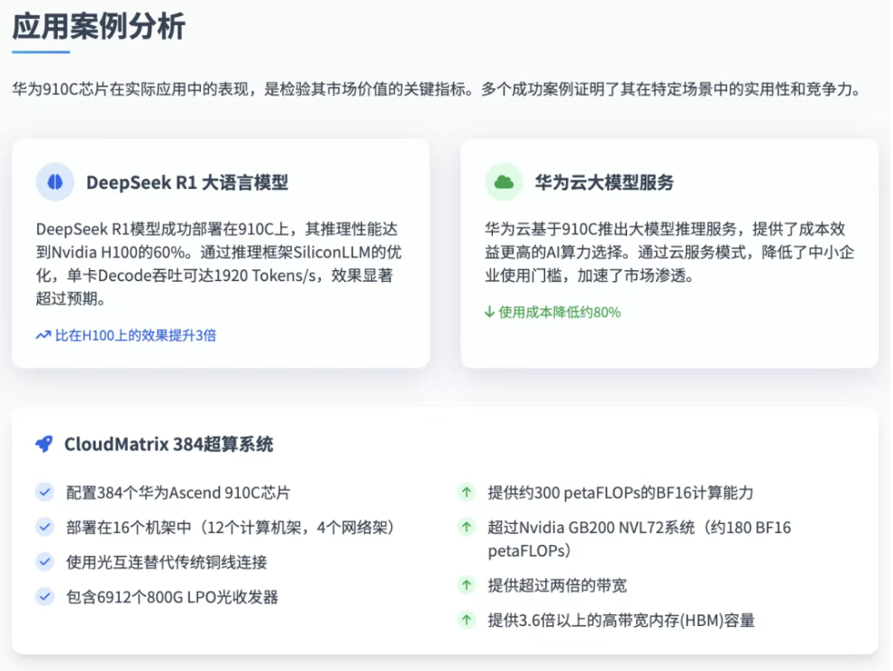Click check icon beside 使用光互连替代传统铜线连接

pyautogui.click(x=44, y=562)
